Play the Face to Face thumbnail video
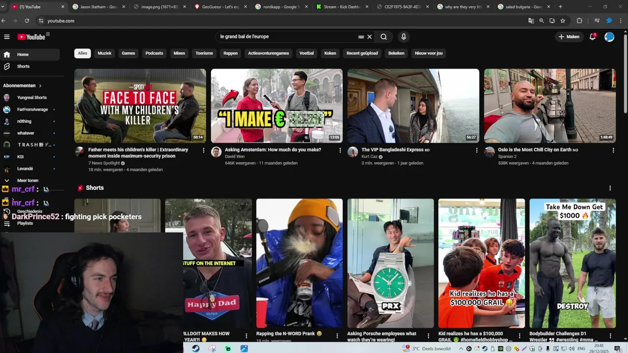This screenshot has height=353, width=628. tap(140, 105)
